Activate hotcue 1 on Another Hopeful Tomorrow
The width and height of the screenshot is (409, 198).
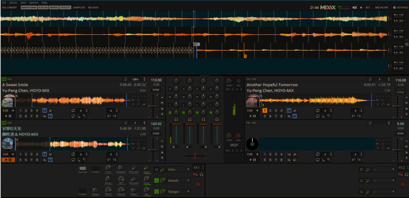click(x=265, y=111)
